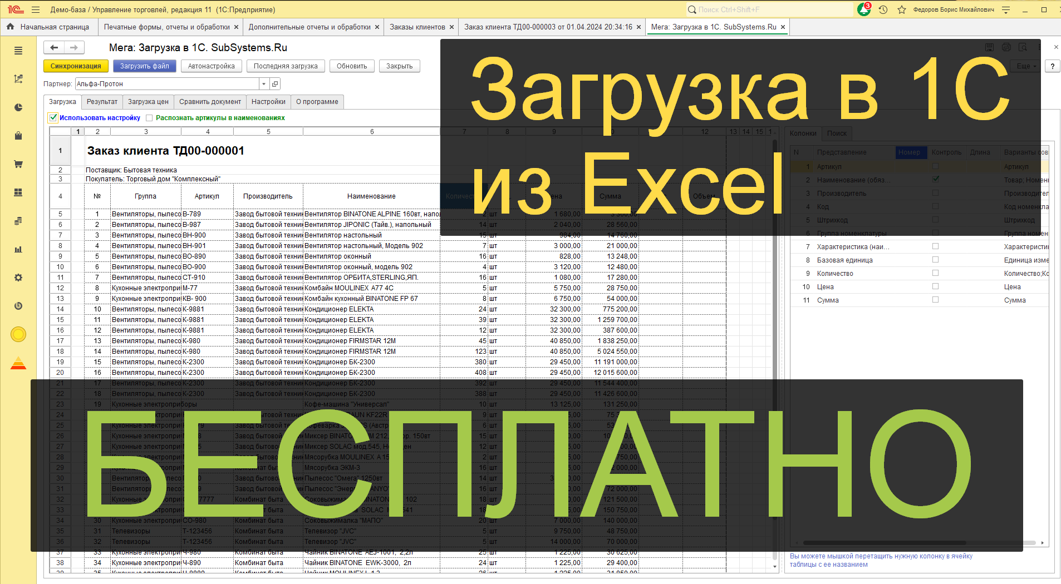Click the spreadsheet vertical scrollbar

[x=775, y=349]
